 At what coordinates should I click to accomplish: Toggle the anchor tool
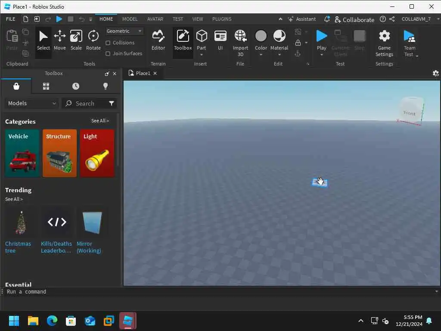coord(298,53)
